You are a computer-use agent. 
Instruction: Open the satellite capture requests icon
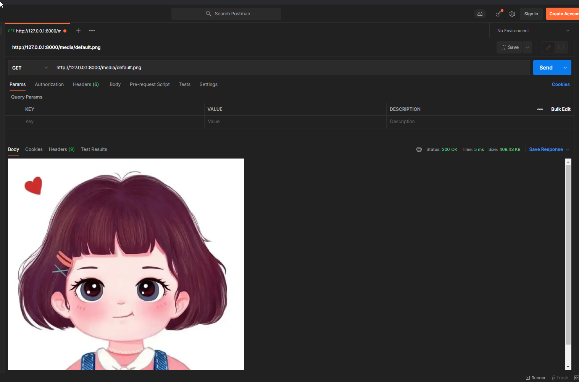pyautogui.click(x=499, y=14)
